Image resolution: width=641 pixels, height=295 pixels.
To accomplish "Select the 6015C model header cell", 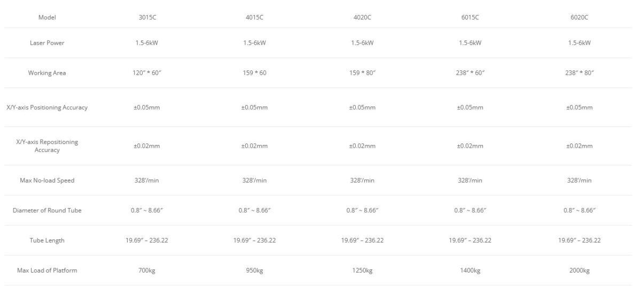I will tap(470, 17).
